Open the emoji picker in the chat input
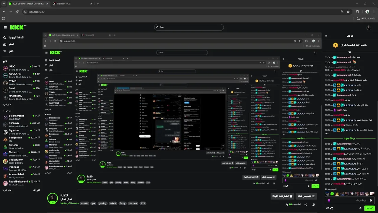 point(371,200)
